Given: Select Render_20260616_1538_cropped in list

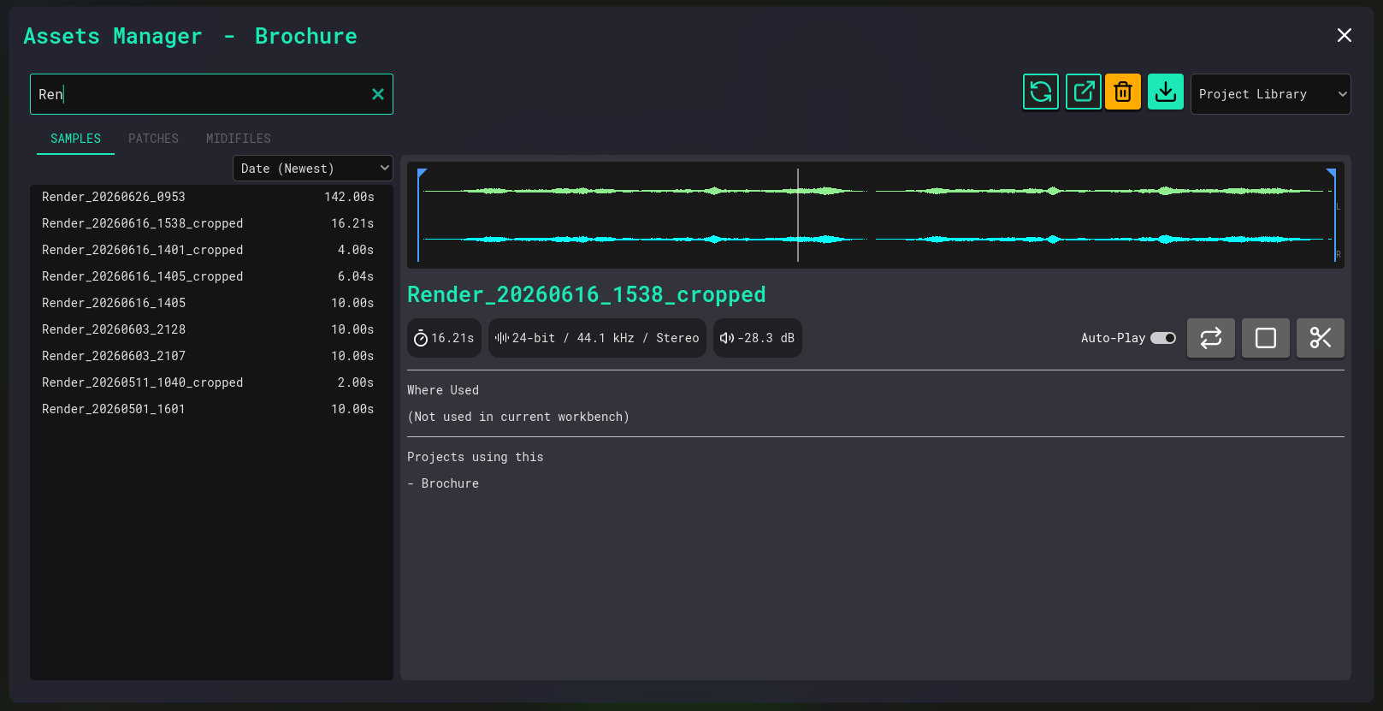Looking at the screenshot, I should coord(211,223).
